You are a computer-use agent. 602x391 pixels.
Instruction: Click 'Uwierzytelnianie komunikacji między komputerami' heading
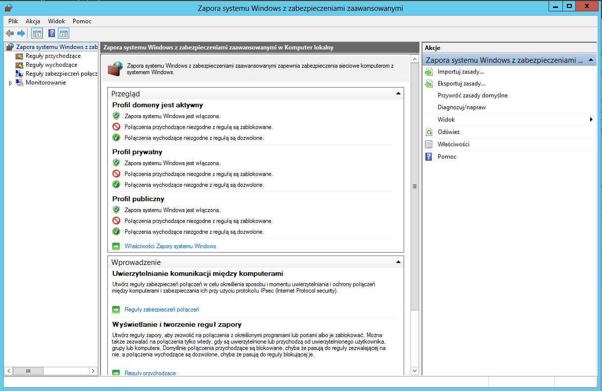click(197, 273)
